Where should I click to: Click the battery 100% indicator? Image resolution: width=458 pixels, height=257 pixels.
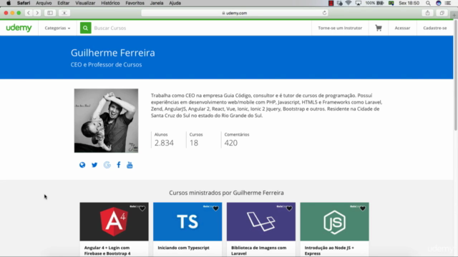click(x=374, y=3)
